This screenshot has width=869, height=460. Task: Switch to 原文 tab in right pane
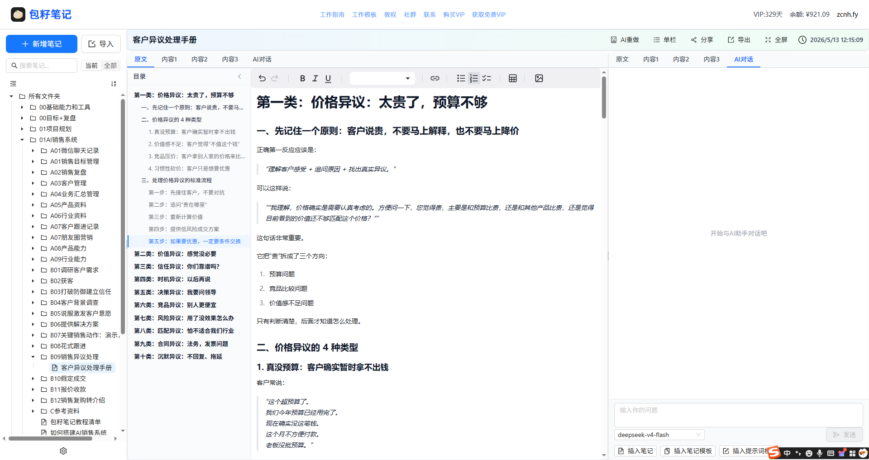click(622, 59)
